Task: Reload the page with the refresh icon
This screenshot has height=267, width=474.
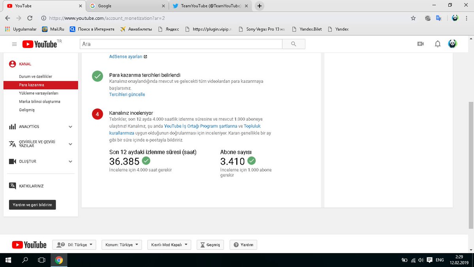Action: click(x=30, y=18)
